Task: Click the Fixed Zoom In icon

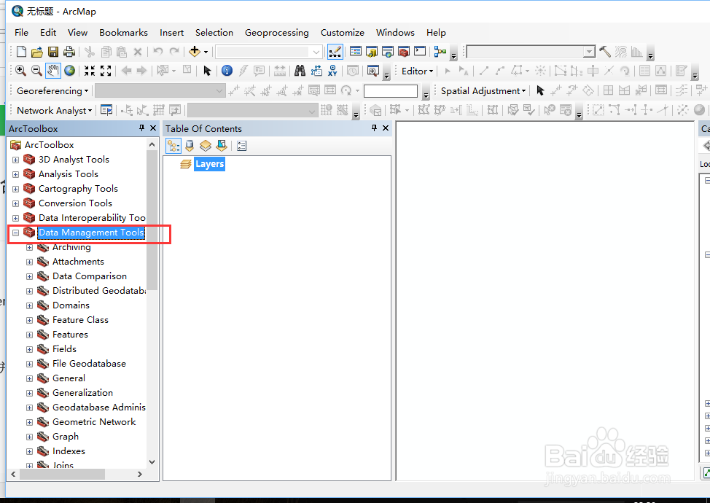Action: click(x=90, y=71)
